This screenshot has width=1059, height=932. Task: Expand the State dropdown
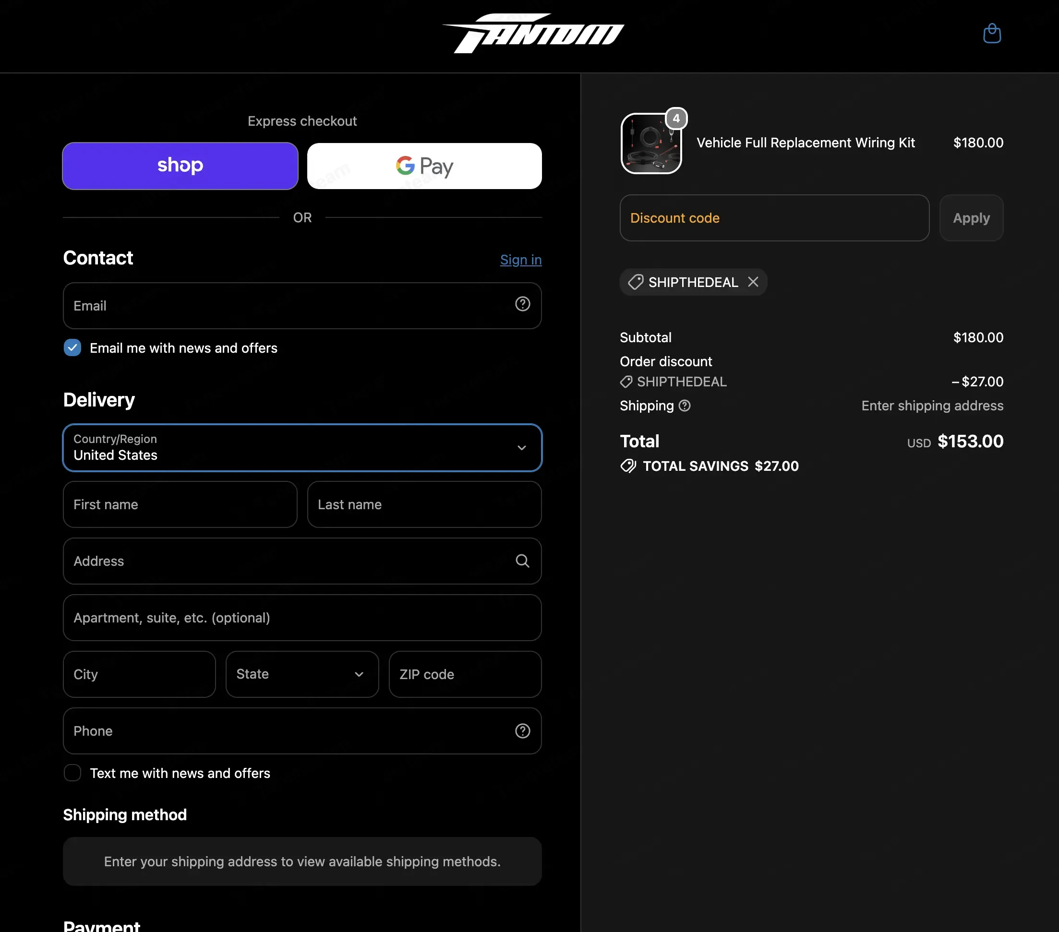[x=302, y=674]
